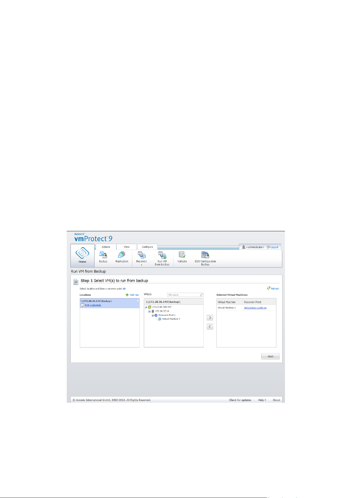Collapse the 172.20.37.14 host node
Screen dimensions: 352x498
(x=149, y=311)
